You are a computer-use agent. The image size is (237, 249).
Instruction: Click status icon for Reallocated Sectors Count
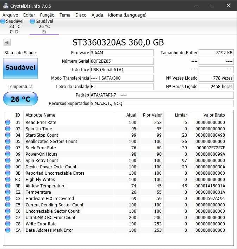(8, 141)
